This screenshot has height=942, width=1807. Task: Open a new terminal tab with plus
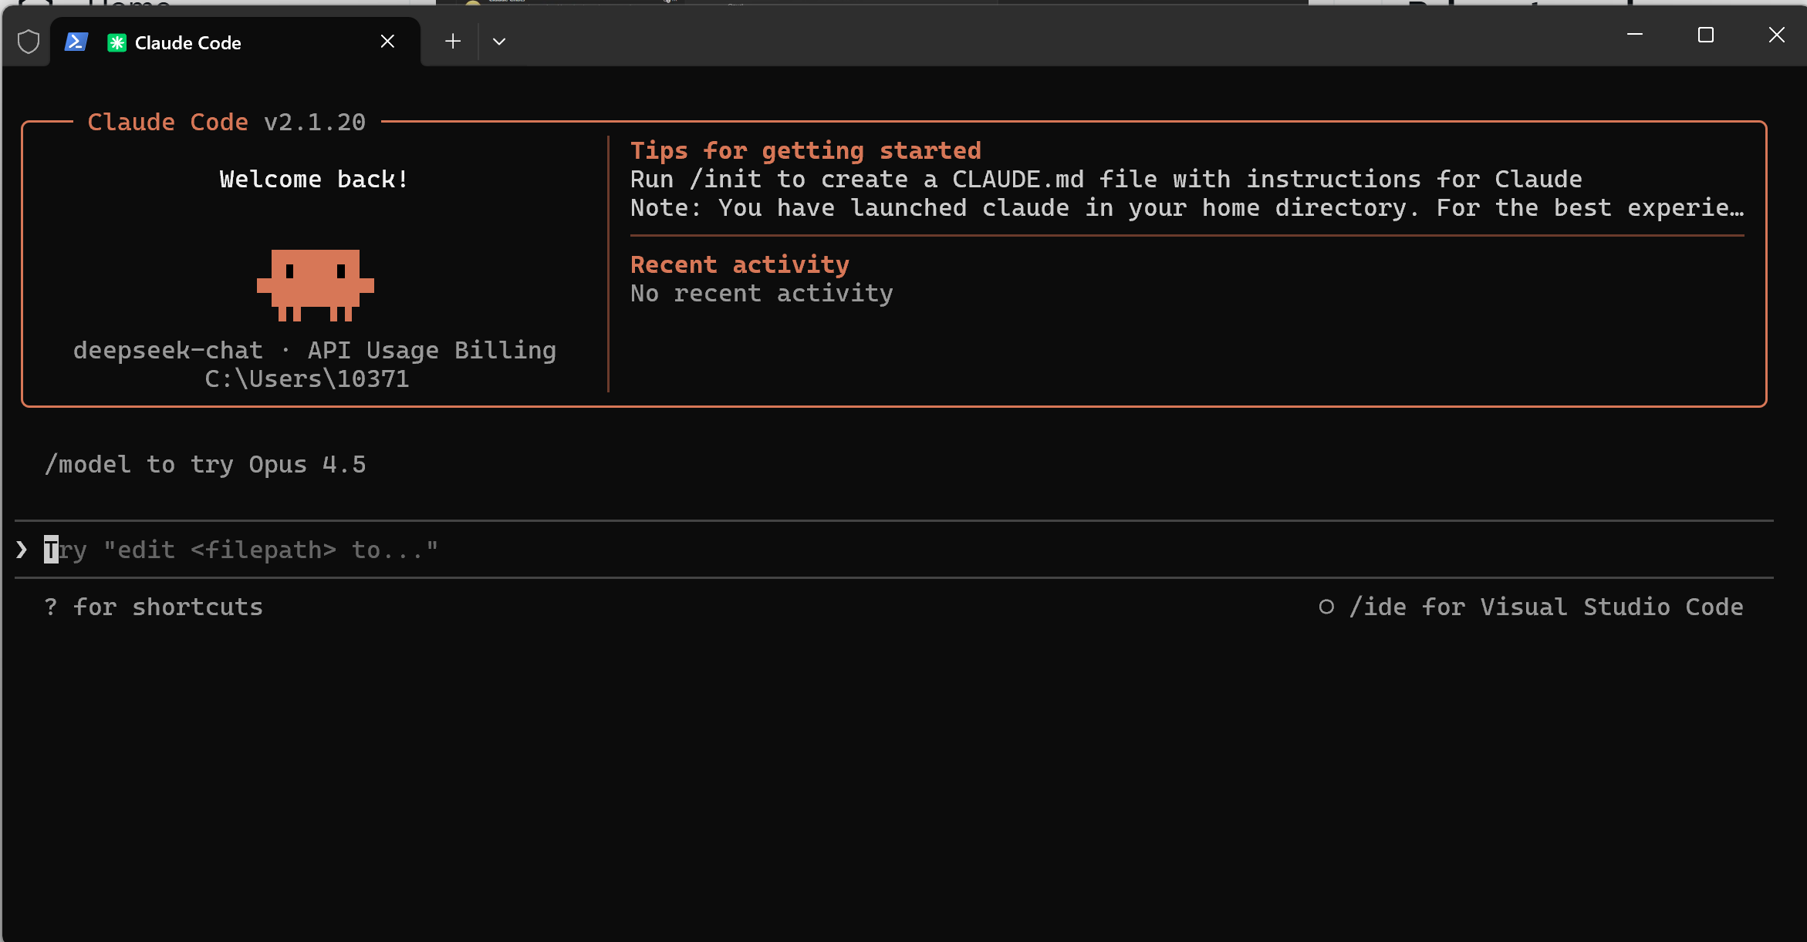[453, 42]
